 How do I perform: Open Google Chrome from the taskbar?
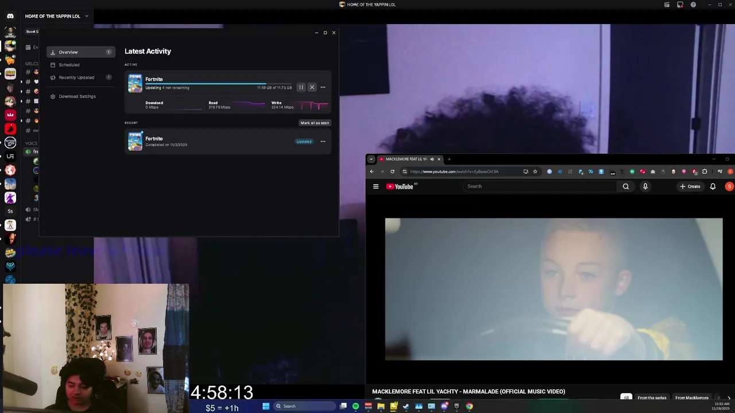469,406
